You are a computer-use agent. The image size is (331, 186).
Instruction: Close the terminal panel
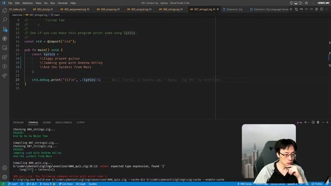(327, 122)
